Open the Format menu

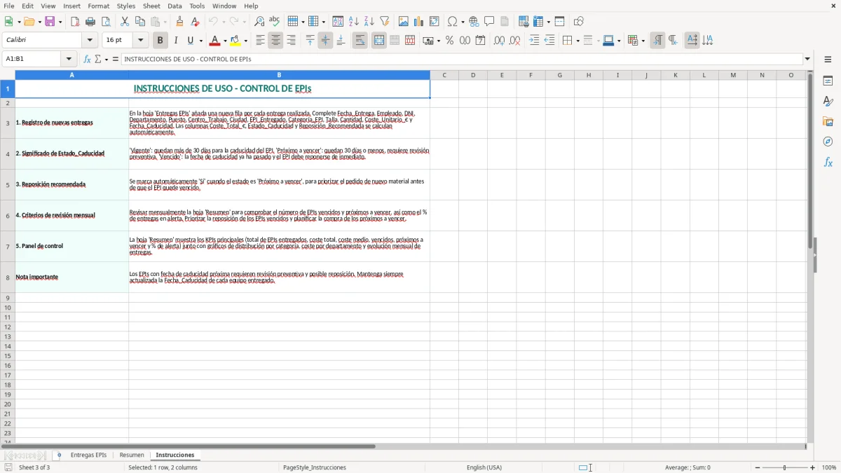98,6
